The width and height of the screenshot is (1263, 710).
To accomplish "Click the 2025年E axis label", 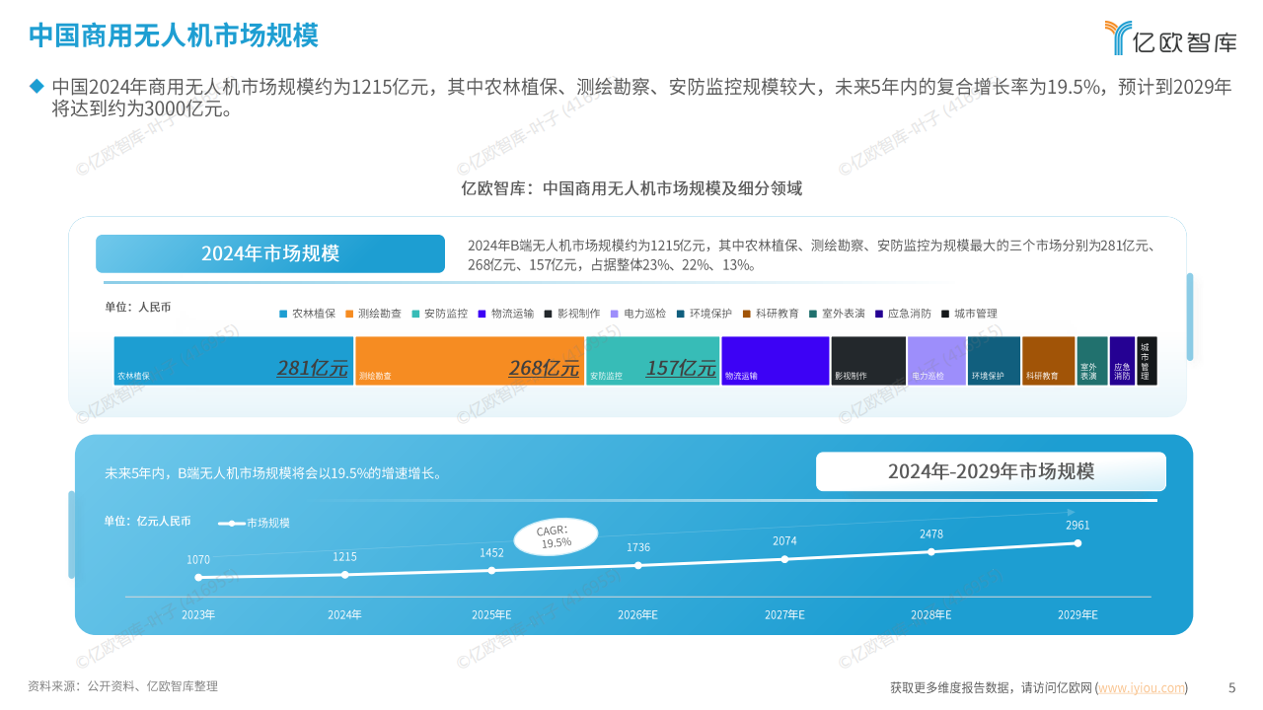I will click(x=491, y=614).
